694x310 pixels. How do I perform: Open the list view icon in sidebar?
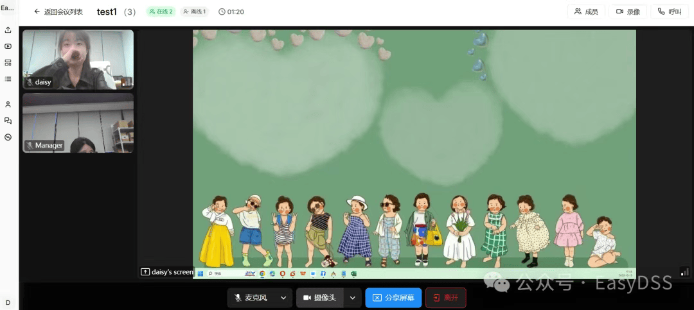coord(8,79)
